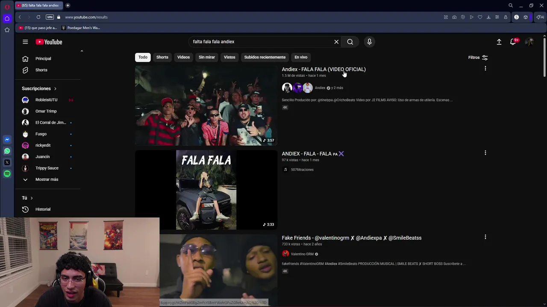Click the YouTube create upload icon
The height and width of the screenshot is (307, 547).
pyautogui.click(x=499, y=42)
